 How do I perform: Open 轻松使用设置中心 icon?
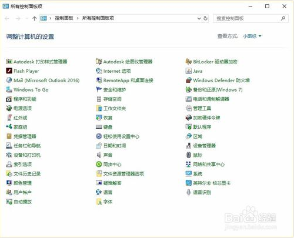[99, 136]
